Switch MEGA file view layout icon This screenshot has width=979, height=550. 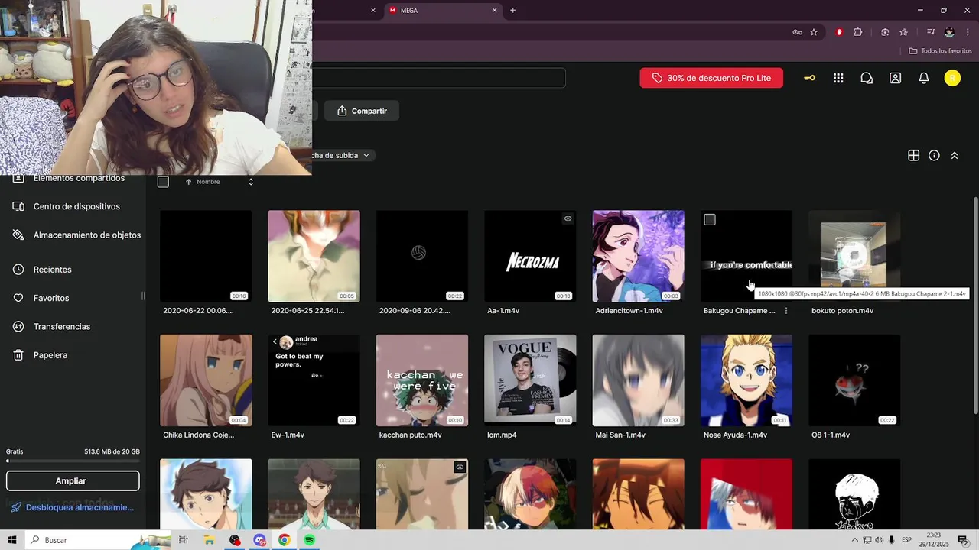click(913, 155)
